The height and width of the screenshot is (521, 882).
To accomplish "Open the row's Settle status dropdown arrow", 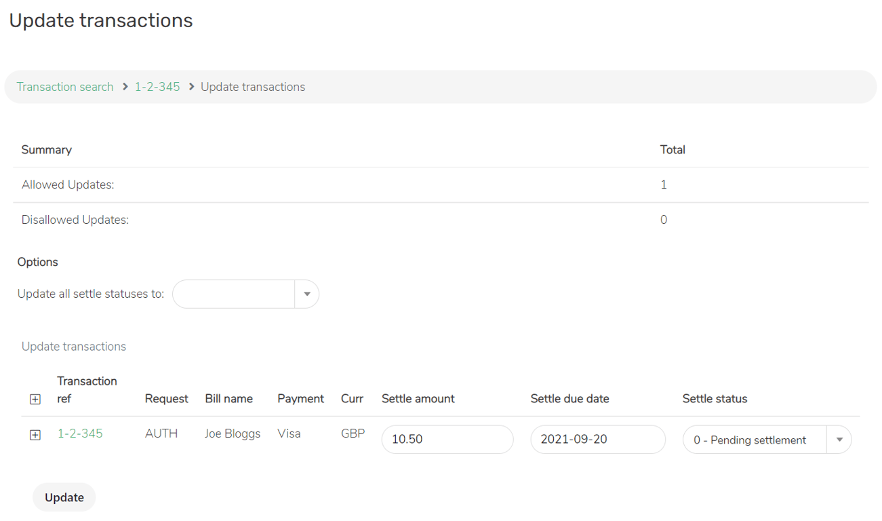I will click(x=839, y=440).
